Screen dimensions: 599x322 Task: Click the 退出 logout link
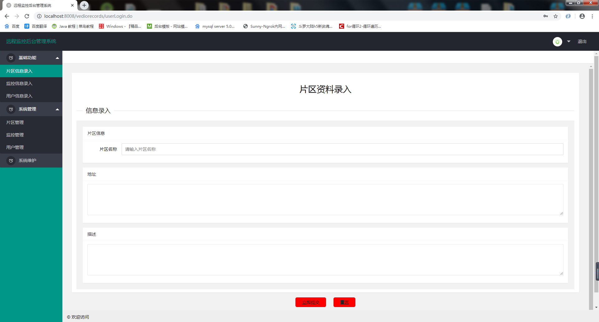[582, 41]
